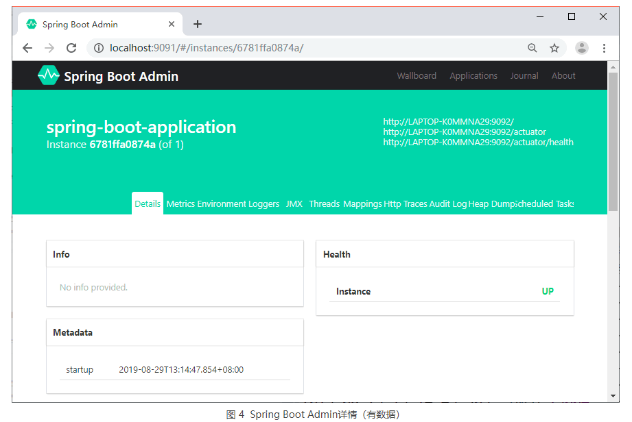Click the Health card header
The width and height of the screenshot is (632, 422).
pyautogui.click(x=445, y=254)
